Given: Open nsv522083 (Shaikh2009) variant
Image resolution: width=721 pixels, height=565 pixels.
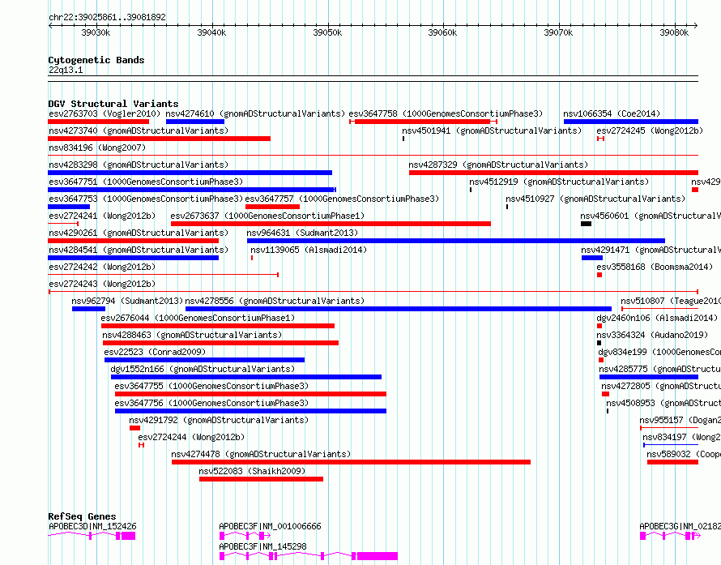Looking at the screenshot, I should click(x=252, y=471).
